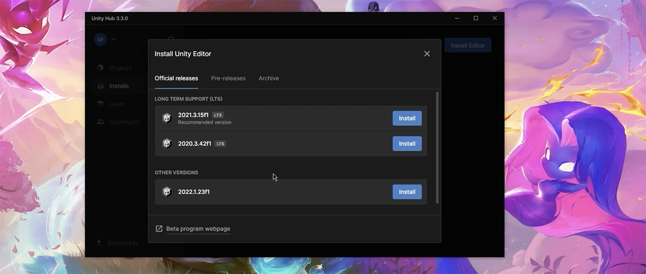Open the Beta program webpage link

tap(198, 229)
